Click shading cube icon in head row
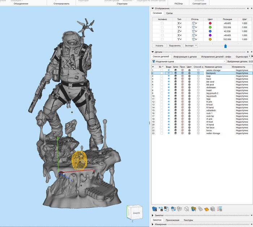Image resolution: width=253 pixels, height=227 pixels. 176,90
